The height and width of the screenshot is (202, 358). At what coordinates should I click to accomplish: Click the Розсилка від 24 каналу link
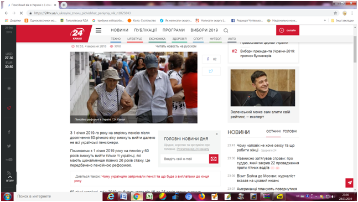193,149
